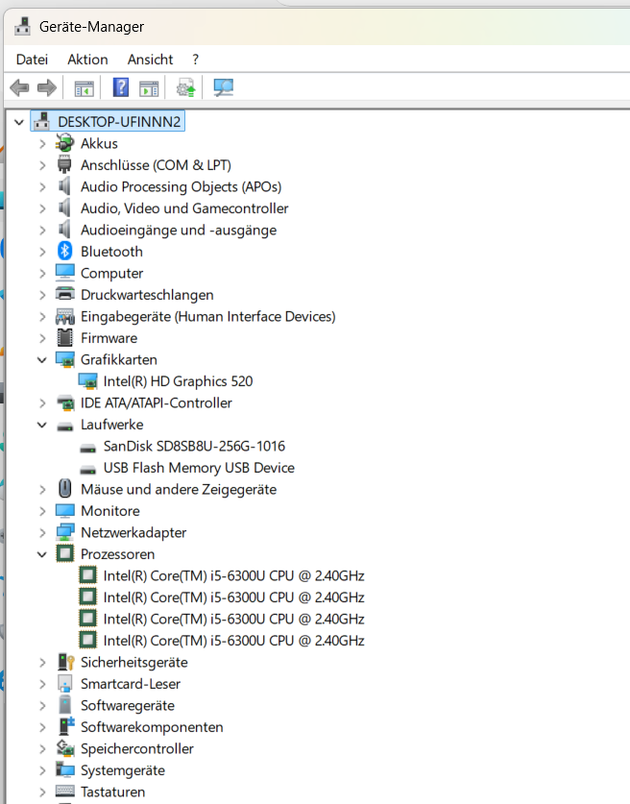Expand the Netzwerkadapter category arrow
The width and height of the screenshot is (630, 804).
pos(42,533)
